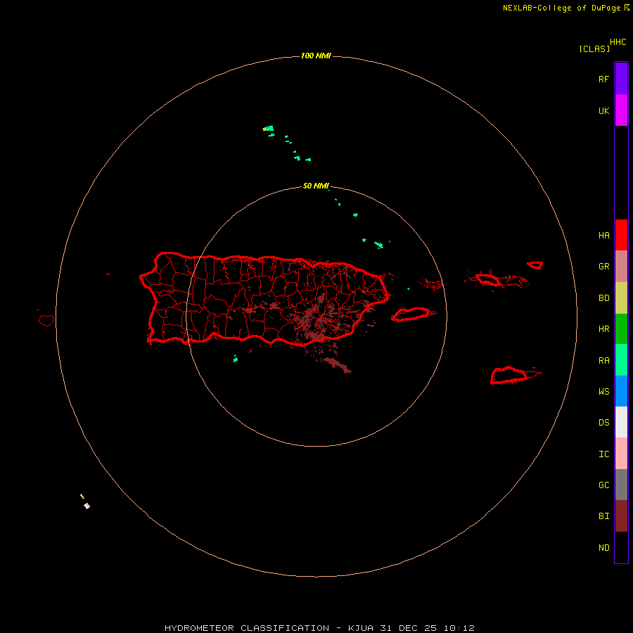Click the GR legend color swatch
The height and width of the screenshot is (633, 633).
(621, 267)
